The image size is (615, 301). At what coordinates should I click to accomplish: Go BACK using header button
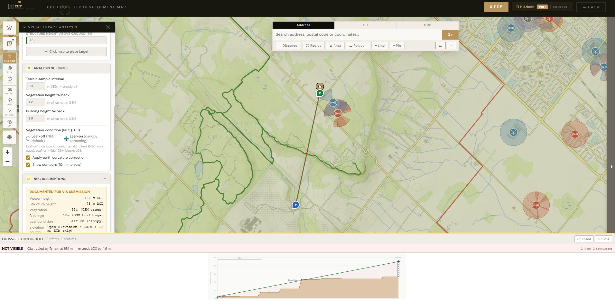coord(591,7)
